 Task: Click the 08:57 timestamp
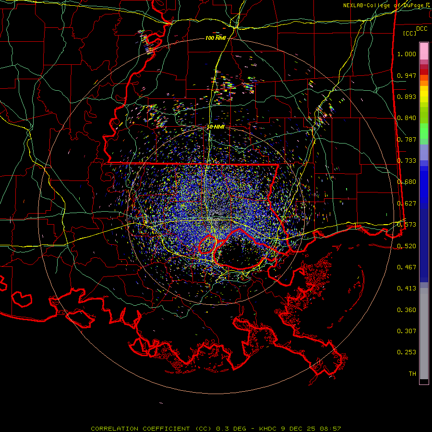pyautogui.click(x=330, y=429)
